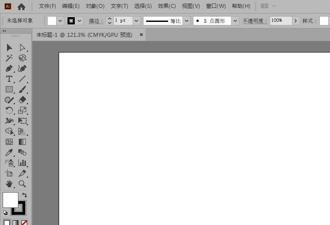Select the Curvature tool

tap(22, 69)
